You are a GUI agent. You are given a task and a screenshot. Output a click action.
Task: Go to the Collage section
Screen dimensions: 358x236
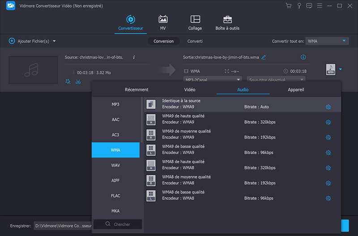(x=195, y=23)
